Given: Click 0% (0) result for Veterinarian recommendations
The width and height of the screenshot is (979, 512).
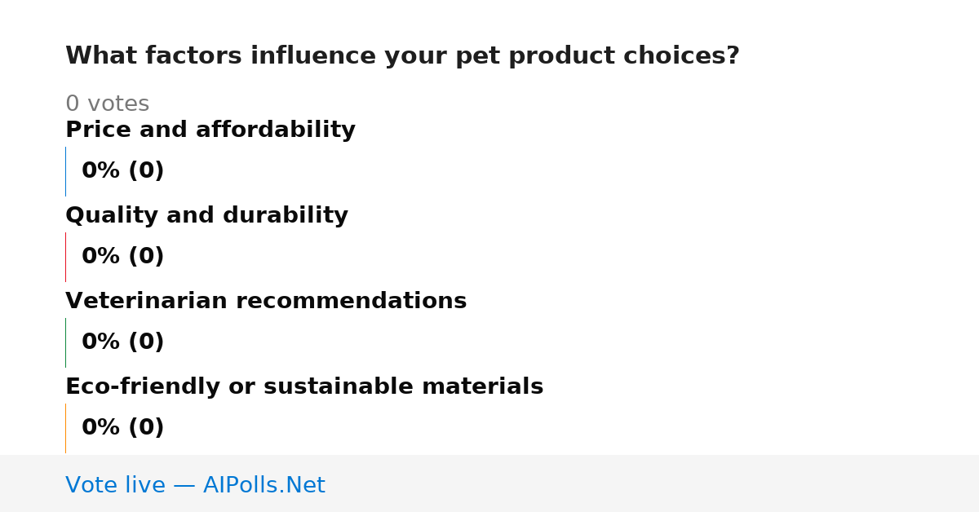Looking at the screenshot, I should [122, 342].
